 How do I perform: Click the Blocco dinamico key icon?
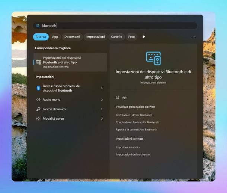click(38, 109)
